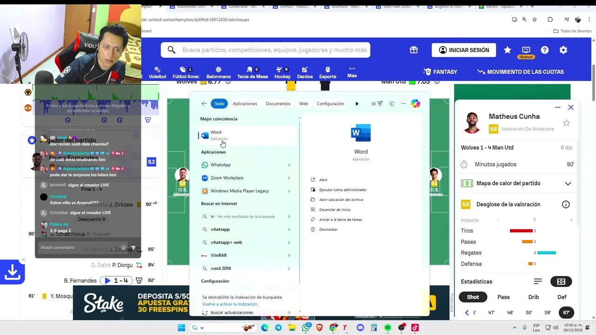
Task: Switch to Documentos search tab
Action: (x=278, y=104)
